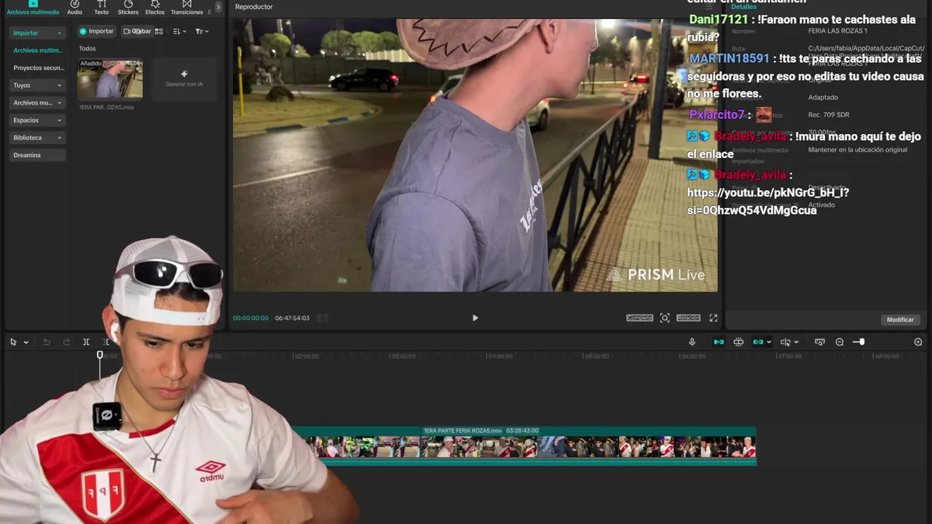Select the pointer selection tool
This screenshot has height=524, width=932.
[x=13, y=342]
